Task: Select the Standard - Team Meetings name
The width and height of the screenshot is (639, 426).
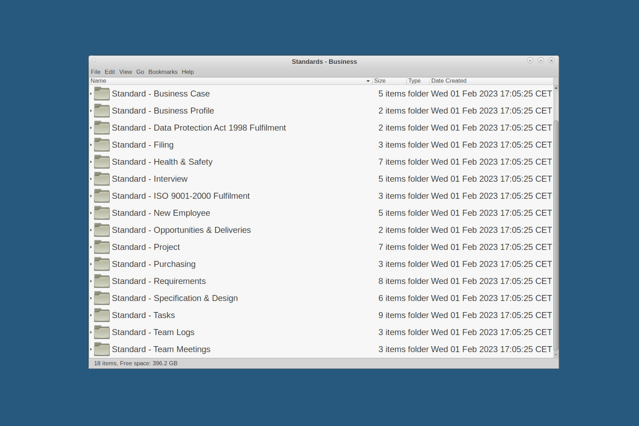Action: point(161,349)
